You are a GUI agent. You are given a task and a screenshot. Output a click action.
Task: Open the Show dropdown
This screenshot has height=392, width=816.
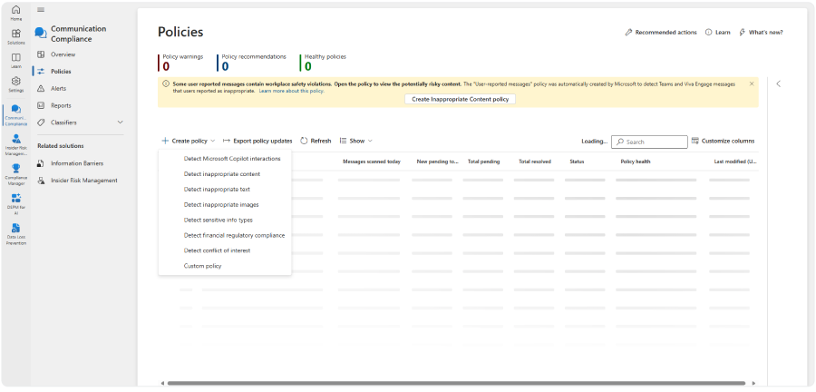[x=356, y=141]
